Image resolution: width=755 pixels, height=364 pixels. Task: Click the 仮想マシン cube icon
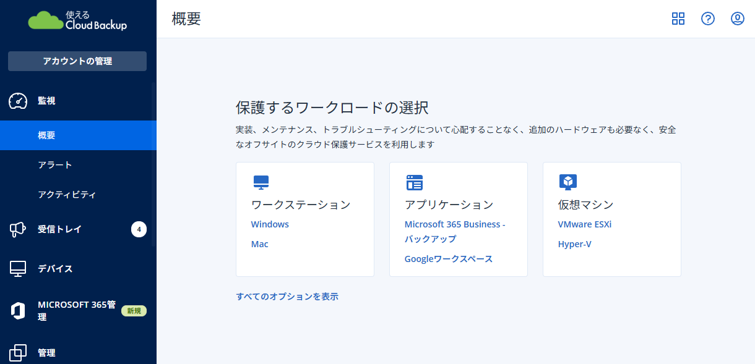pyautogui.click(x=568, y=182)
